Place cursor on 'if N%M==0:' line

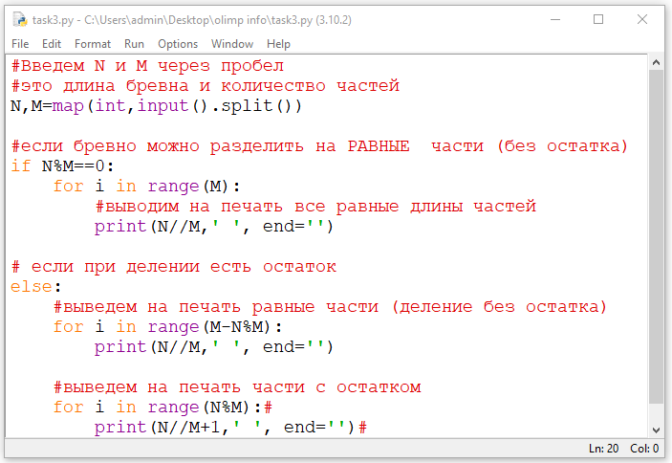tap(62, 165)
